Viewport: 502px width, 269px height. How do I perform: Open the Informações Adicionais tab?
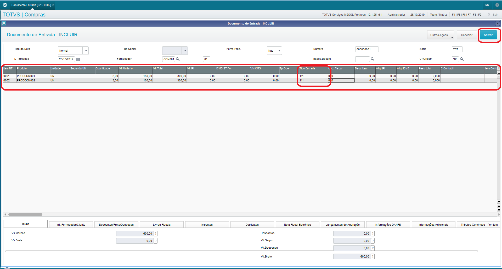point(433,225)
